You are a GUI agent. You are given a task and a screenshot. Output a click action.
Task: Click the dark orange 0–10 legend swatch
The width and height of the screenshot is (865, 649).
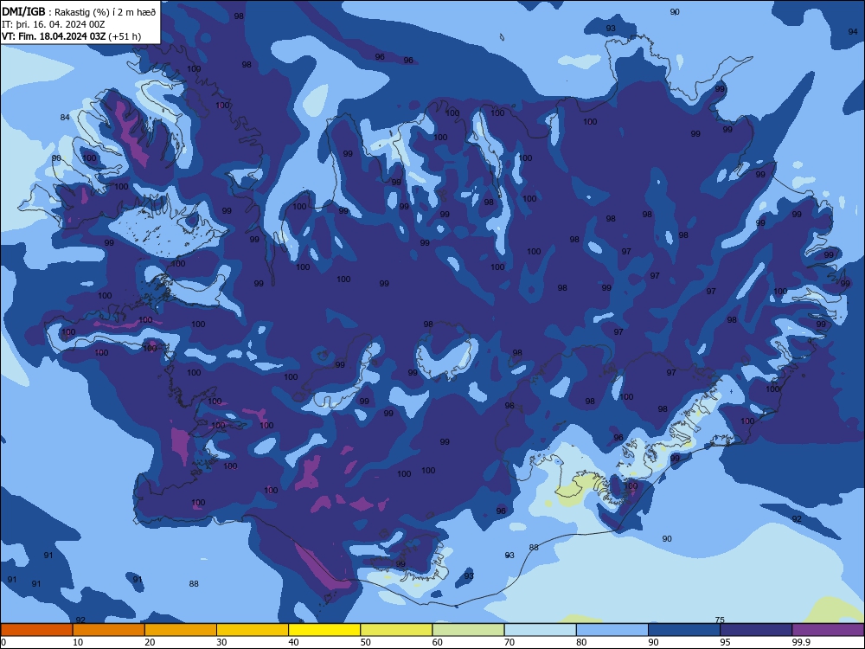tap(36, 630)
